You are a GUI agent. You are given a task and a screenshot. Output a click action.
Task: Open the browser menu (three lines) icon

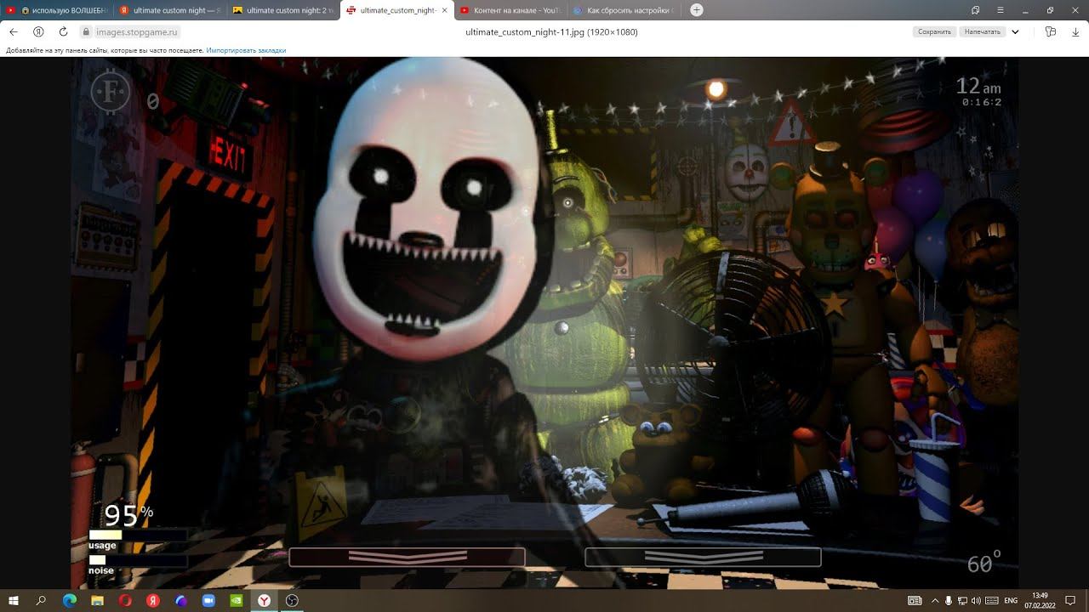tap(1001, 10)
